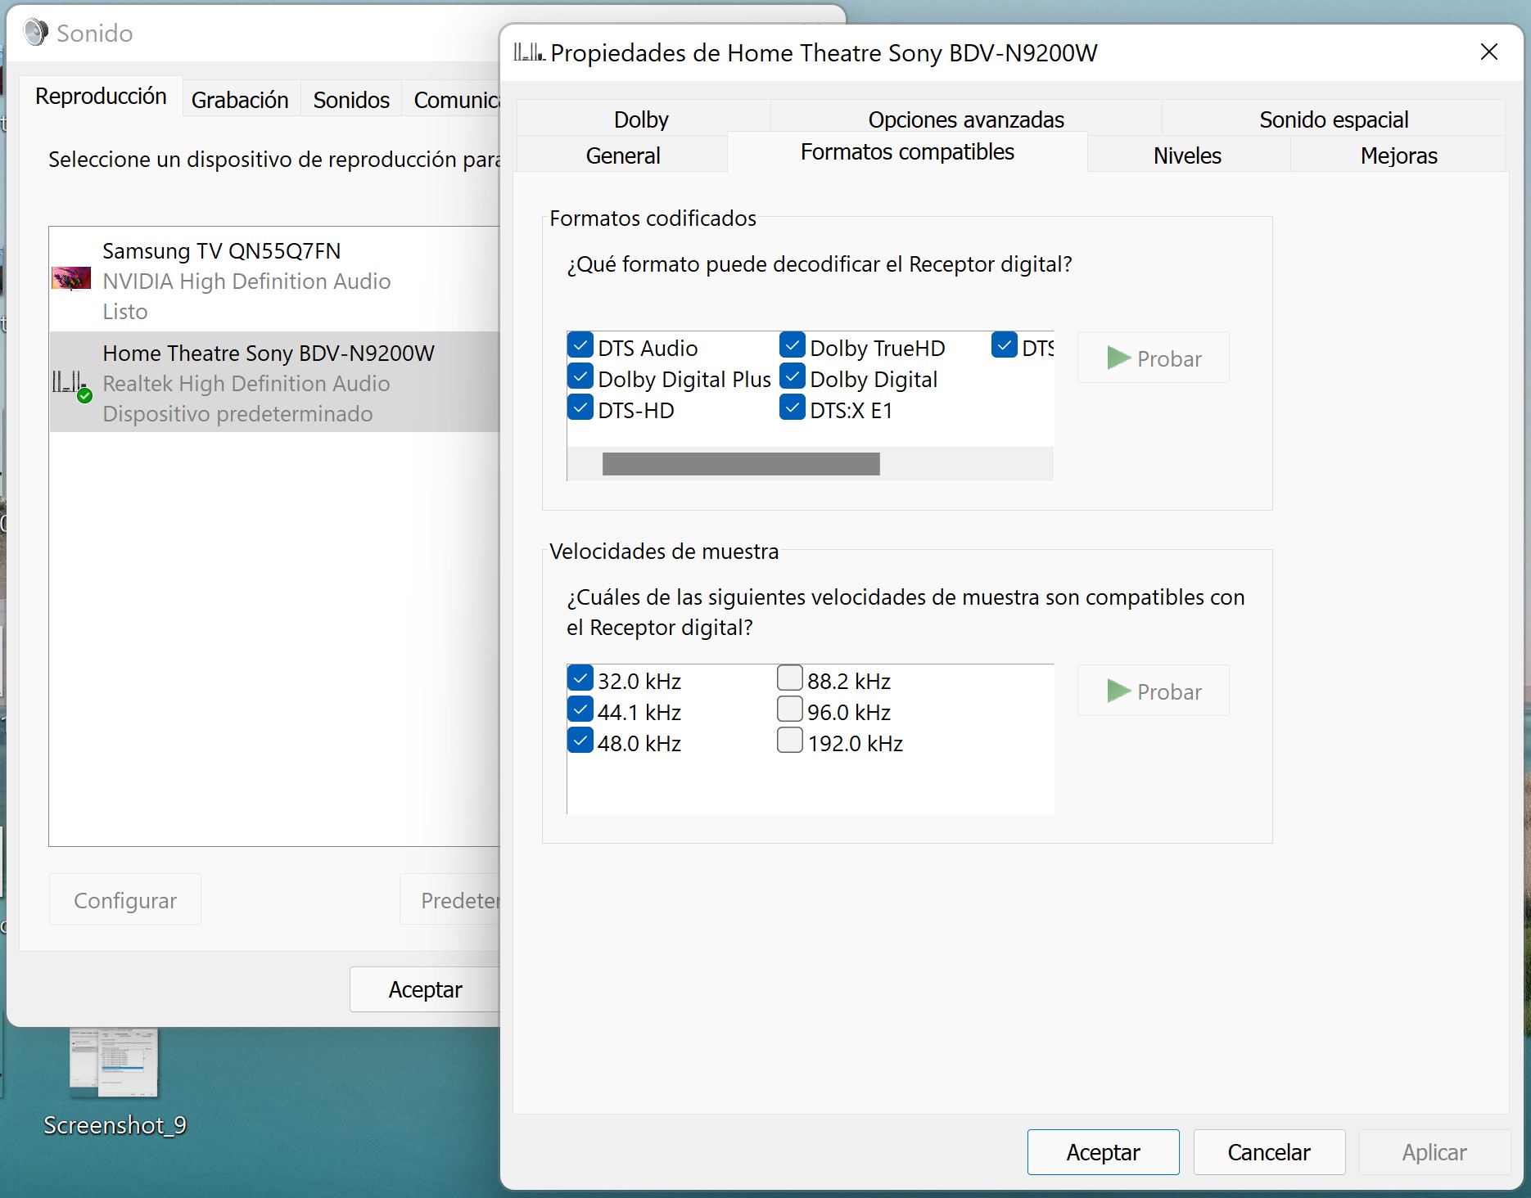
Task: Click the 'NVIDIA High Definition Audio' text
Action: point(246,281)
